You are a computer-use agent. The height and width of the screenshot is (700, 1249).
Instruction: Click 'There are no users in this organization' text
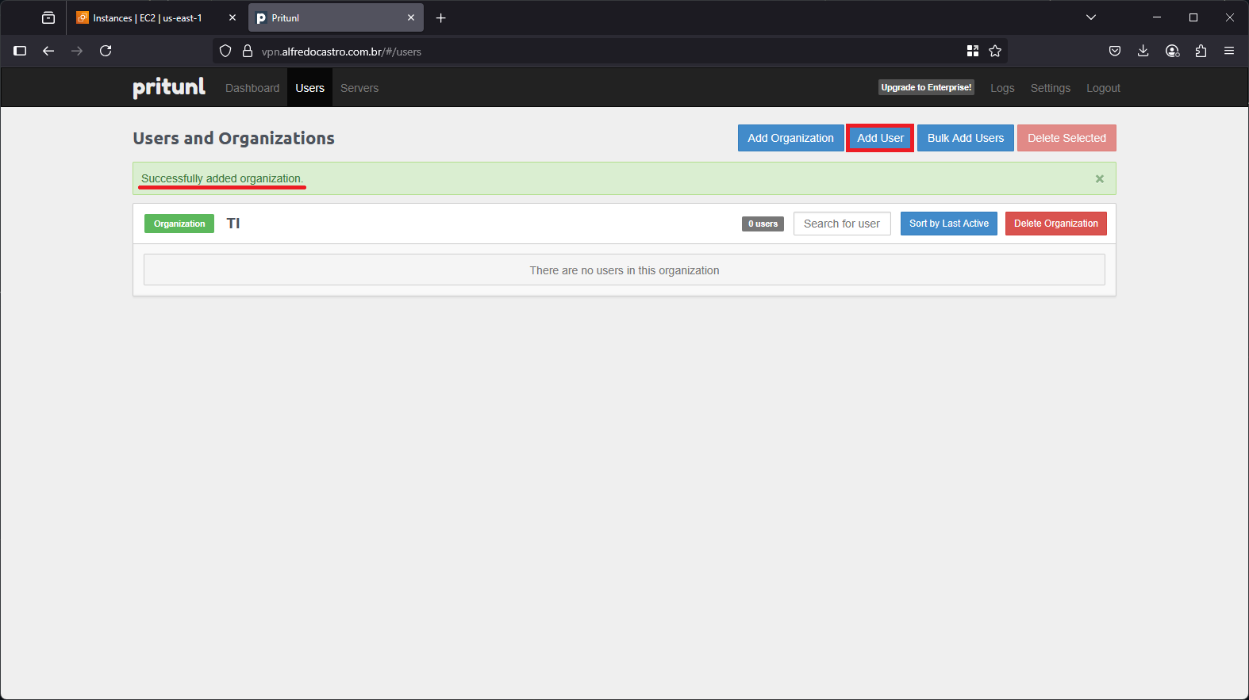pos(624,270)
